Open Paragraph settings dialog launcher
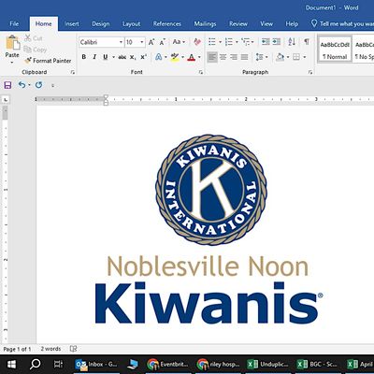Viewport: 374px width, 374px height. coord(310,72)
